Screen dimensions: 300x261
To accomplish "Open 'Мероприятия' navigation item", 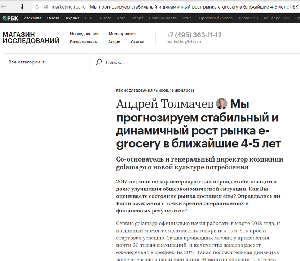I will [x=122, y=34].
